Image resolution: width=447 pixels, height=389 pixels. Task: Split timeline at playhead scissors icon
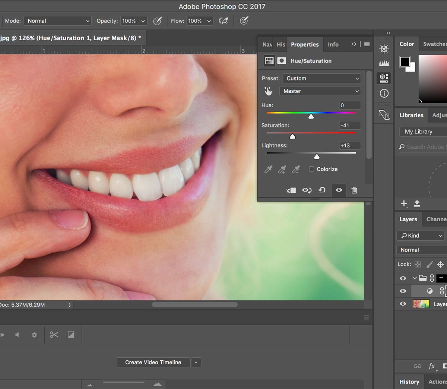(54, 335)
